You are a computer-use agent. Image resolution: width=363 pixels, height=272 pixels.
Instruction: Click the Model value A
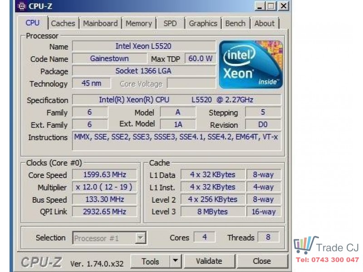[178, 112]
